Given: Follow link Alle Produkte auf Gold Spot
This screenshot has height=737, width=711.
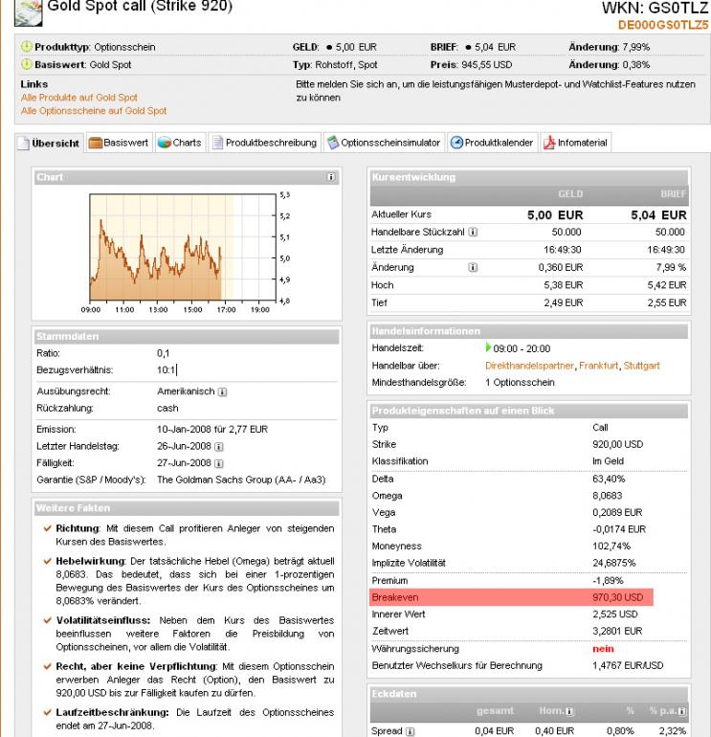Looking at the screenshot, I should pos(79,98).
